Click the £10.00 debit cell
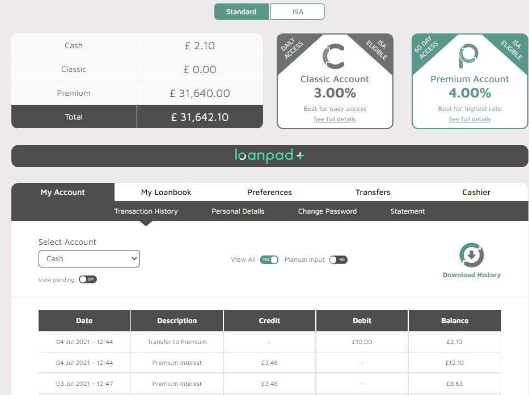The width and height of the screenshot is (529, 395). [x=362, y=342]
